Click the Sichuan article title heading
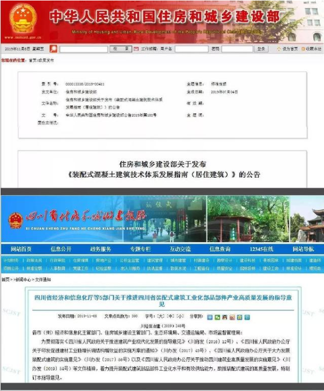 click(163, 301)
